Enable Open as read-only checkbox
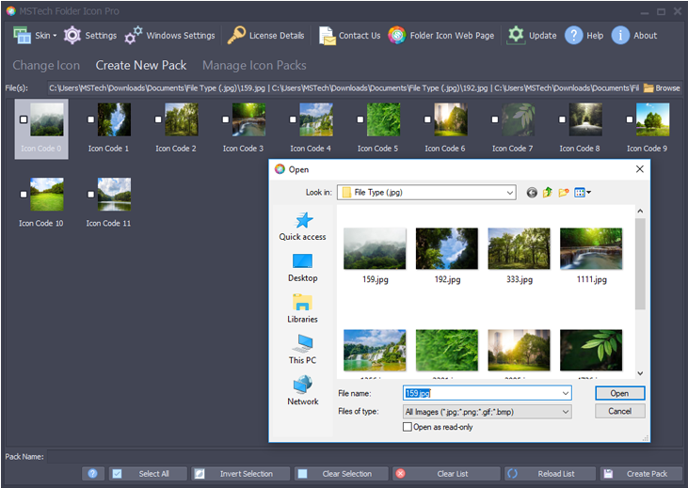The width and height of the screenshot is (688, 488). point(408,427)
